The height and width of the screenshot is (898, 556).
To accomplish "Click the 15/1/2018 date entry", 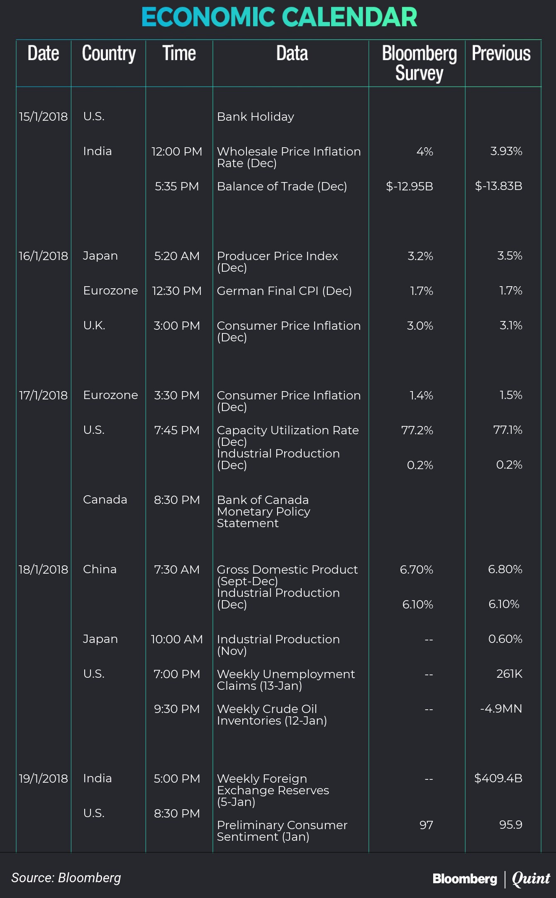I will pos(43,117).
